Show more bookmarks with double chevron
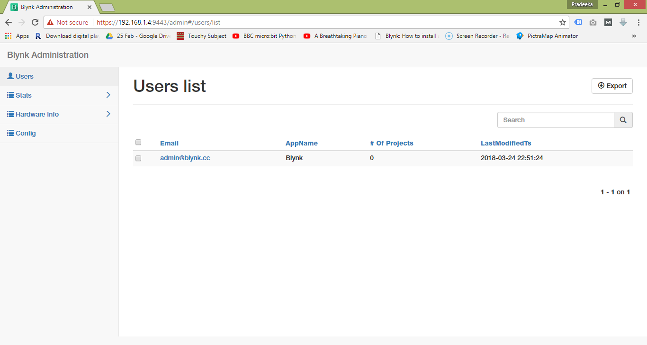This screenshot has height=345, width=647. (634, 36)
